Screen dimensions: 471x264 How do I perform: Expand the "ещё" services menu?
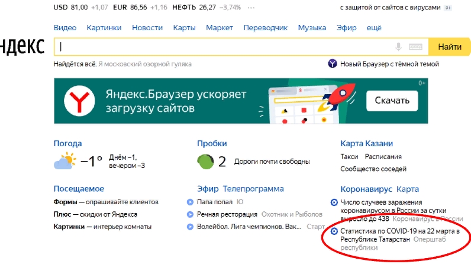point(374,28)
